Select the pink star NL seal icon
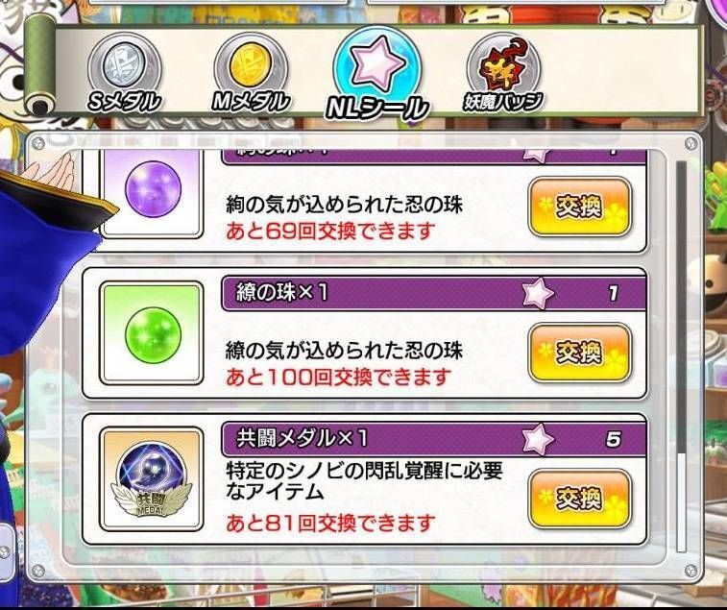This screenshot has height=610, width=727. [x=377, y=62]
